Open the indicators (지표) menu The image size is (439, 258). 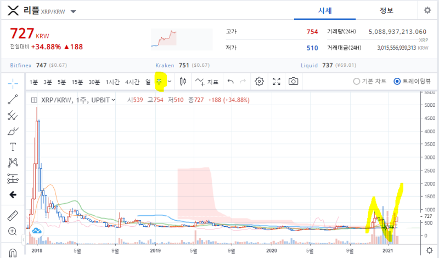[x=207, y=82]
